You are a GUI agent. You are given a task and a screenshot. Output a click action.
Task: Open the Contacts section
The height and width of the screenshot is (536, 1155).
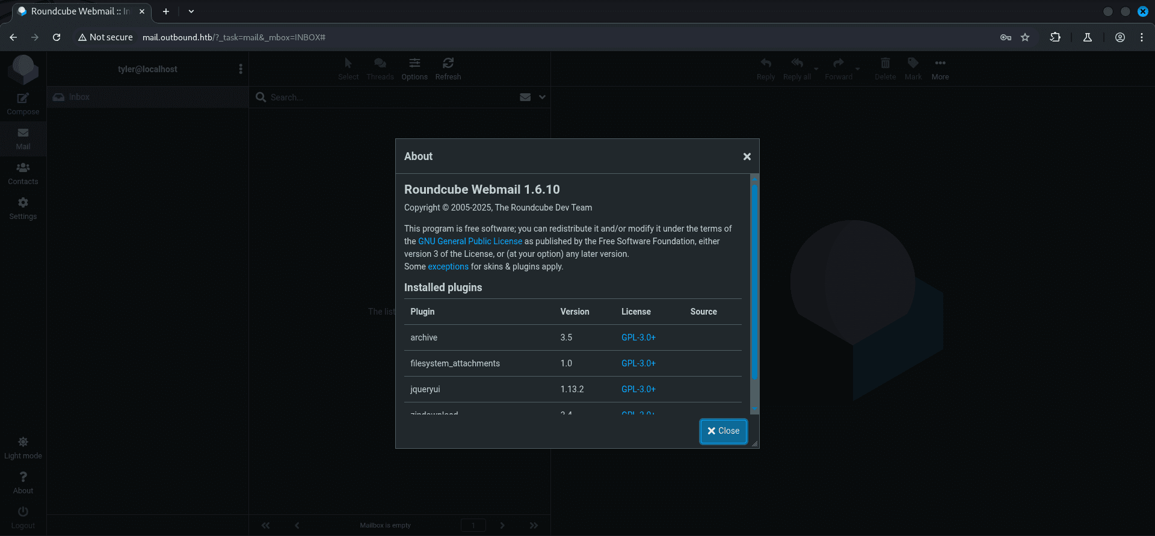[23, 173]
